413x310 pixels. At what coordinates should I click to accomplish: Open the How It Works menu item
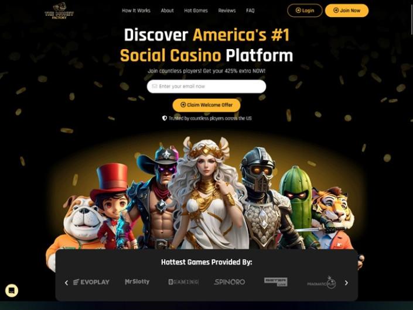(x=136, y=11)
